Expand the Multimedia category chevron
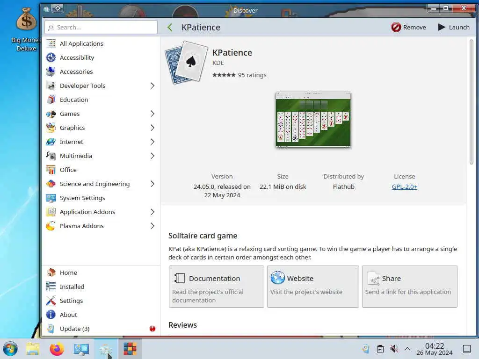 pyautogui.click(x=152, y=156)
